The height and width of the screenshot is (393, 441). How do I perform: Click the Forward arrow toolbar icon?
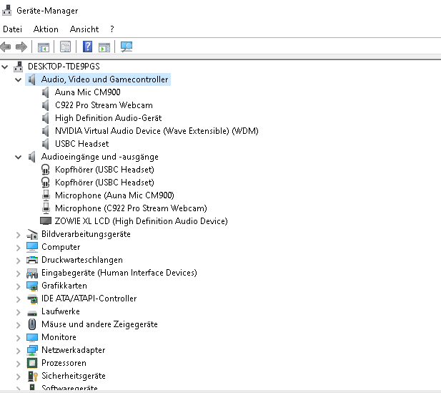(21, 47)
